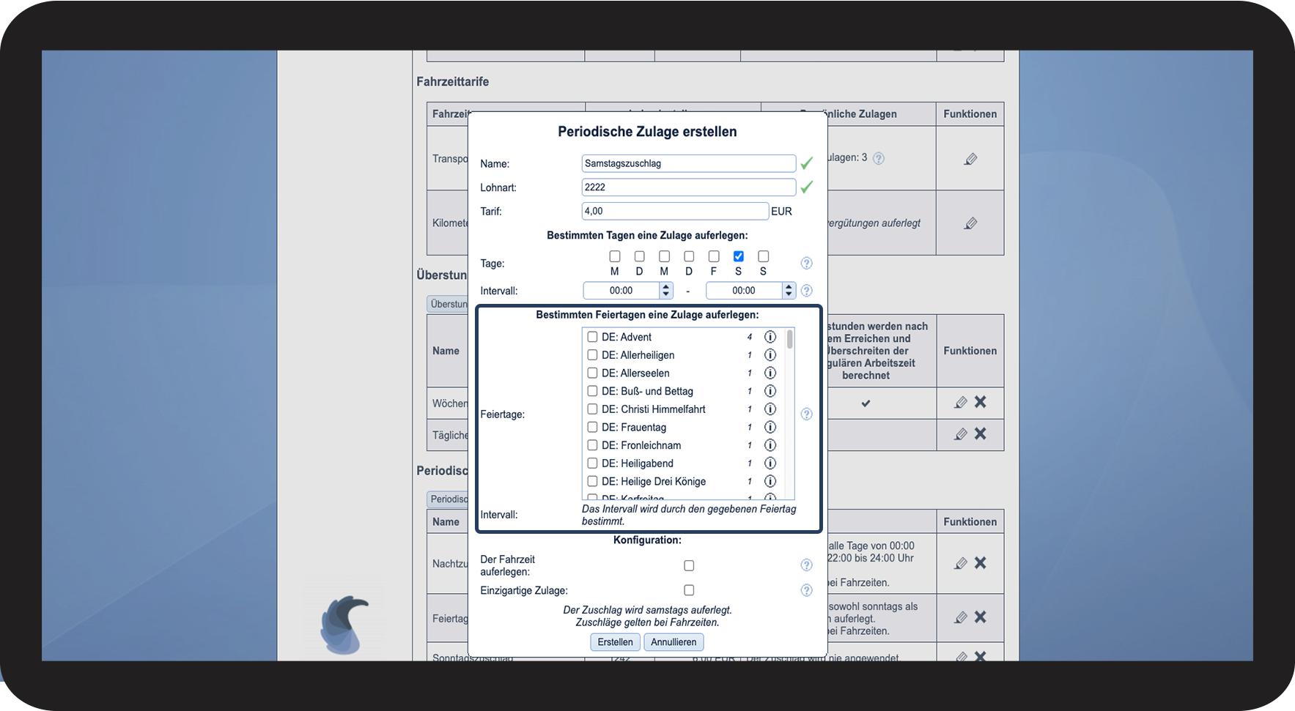Viewport: 1295px width, 711px height.
Task: Click the Name field with Samstagszuschlag
Action: [x=689, y=163]
